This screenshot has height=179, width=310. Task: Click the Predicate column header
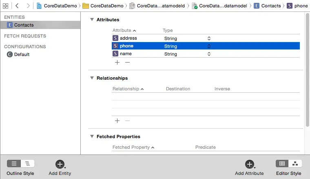206,147
